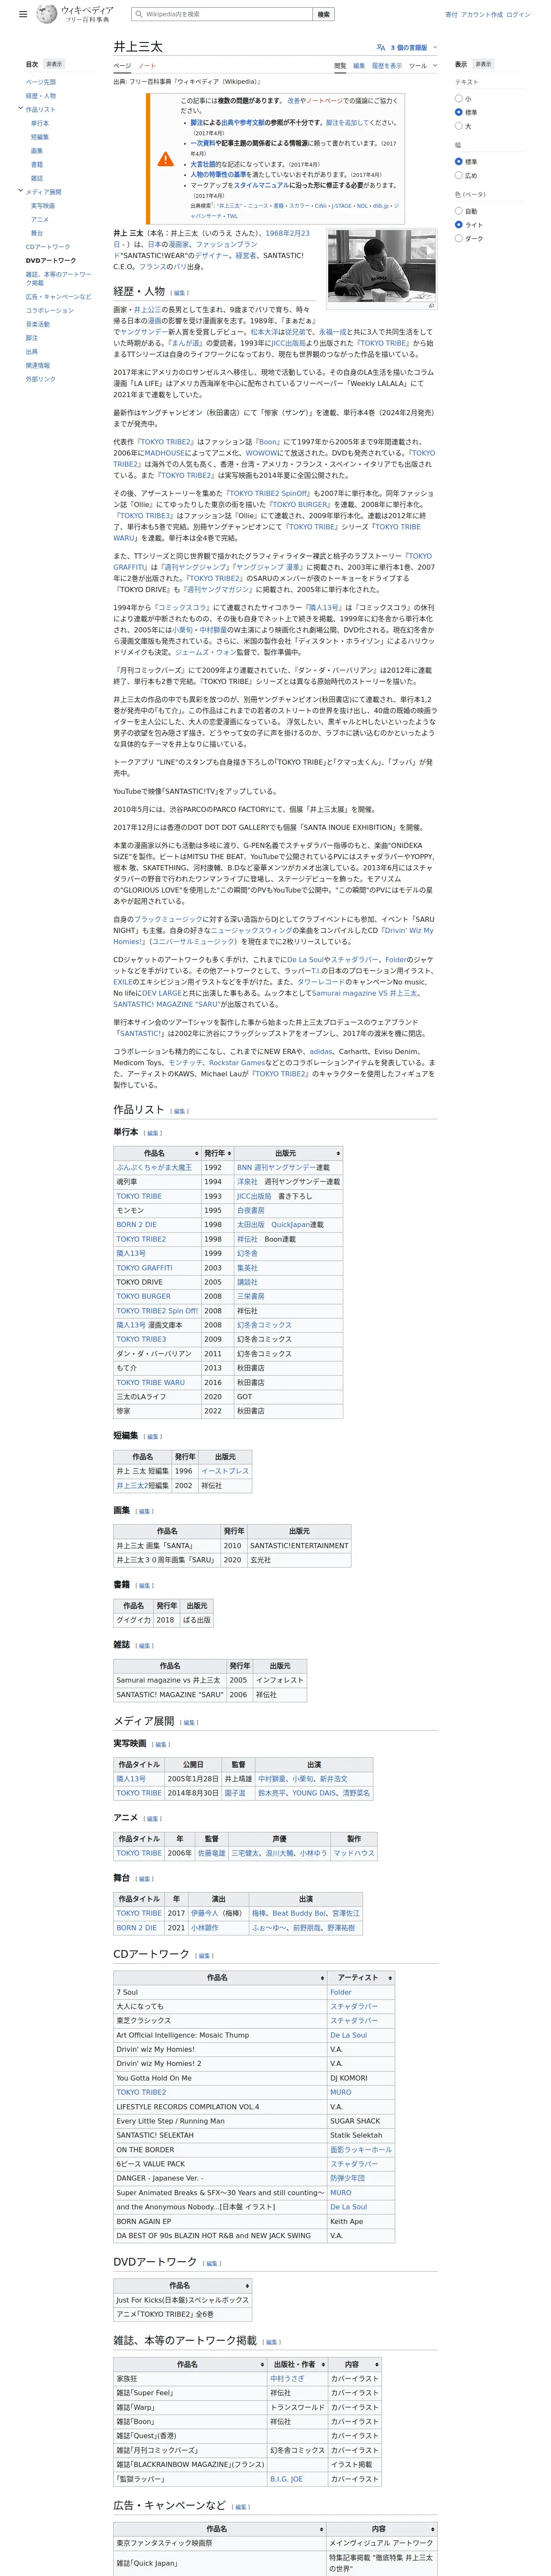Open TOKYO GRAFFITI link in 単行本 table
The height and width of the screenshot is (2576, 551).
point(144,1267)
